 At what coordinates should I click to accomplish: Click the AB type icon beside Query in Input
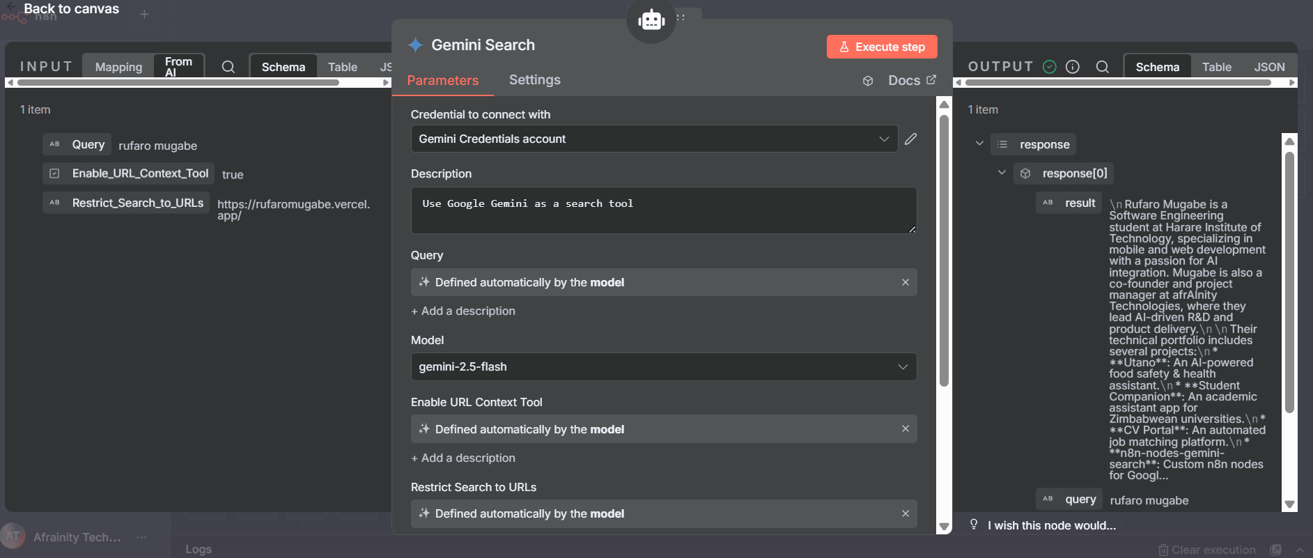pyautogui.click(x=54, y=144)
